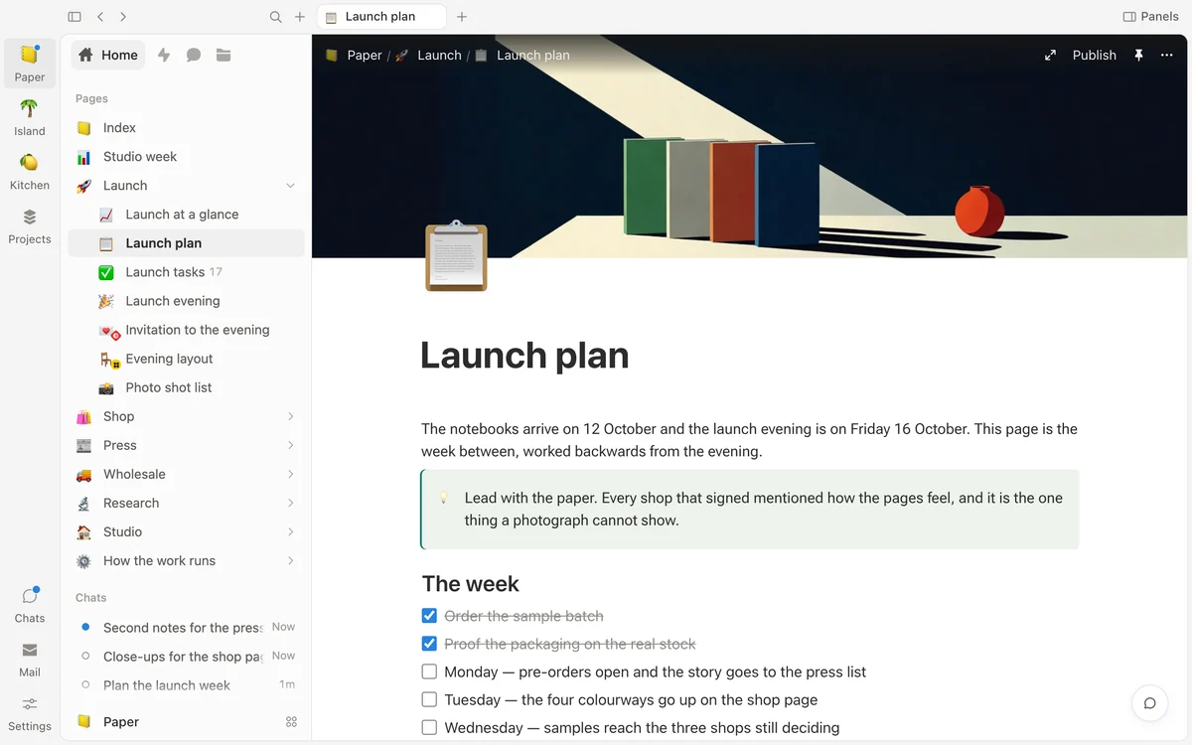
Task: Open the Panels button
Action: (1150, 17)
